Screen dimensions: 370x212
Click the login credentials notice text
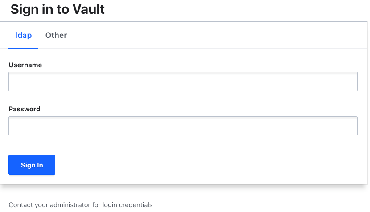[x=80, y=205]
